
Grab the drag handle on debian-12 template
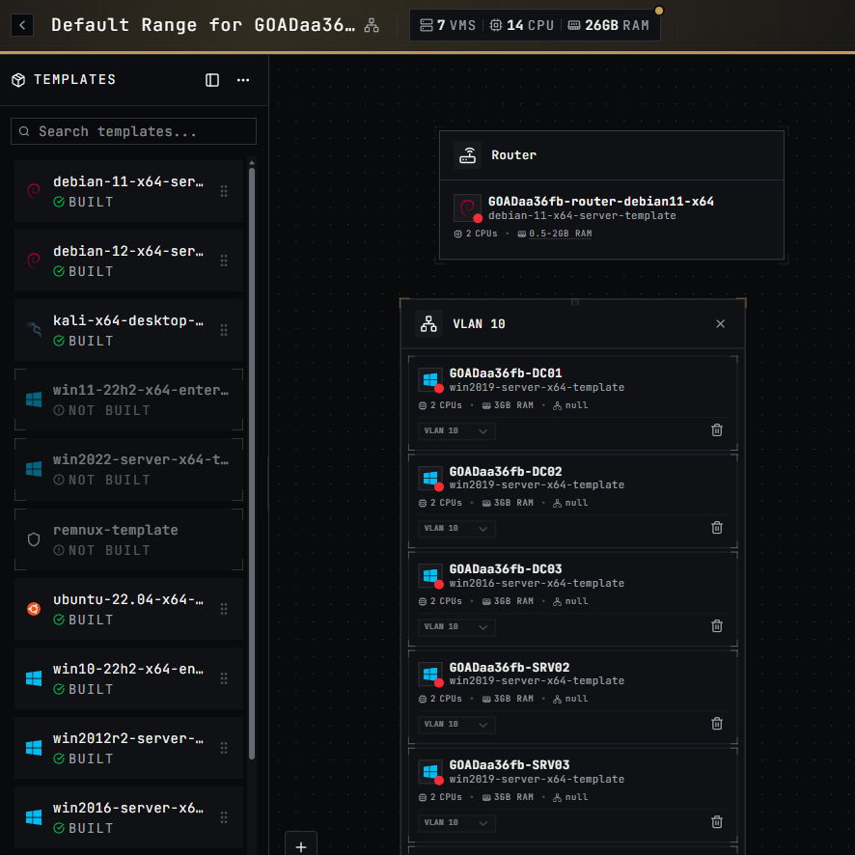tap(224, 261)
